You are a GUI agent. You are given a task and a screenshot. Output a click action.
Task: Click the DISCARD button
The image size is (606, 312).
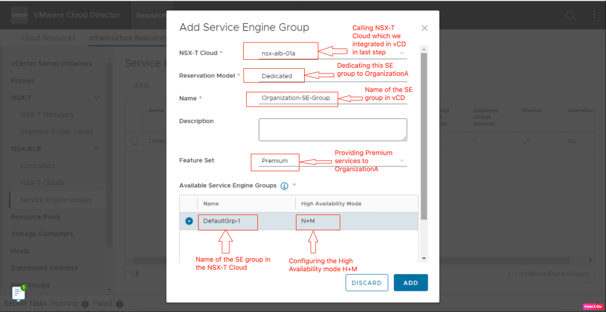click(366, 282)
